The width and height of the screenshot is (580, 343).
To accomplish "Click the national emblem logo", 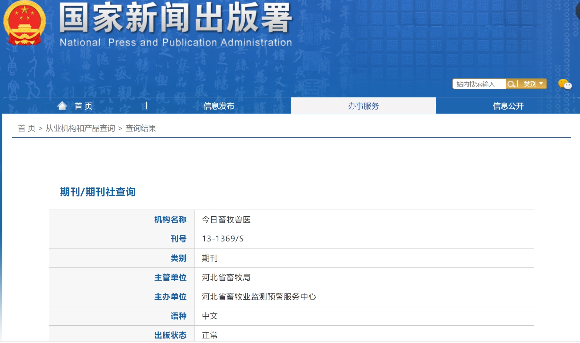I will (24, 23).
